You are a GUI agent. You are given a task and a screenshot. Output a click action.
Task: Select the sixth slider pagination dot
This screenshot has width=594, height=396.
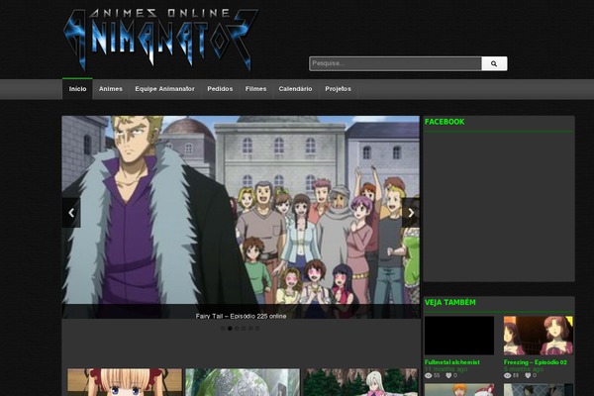tap(257, 329)
